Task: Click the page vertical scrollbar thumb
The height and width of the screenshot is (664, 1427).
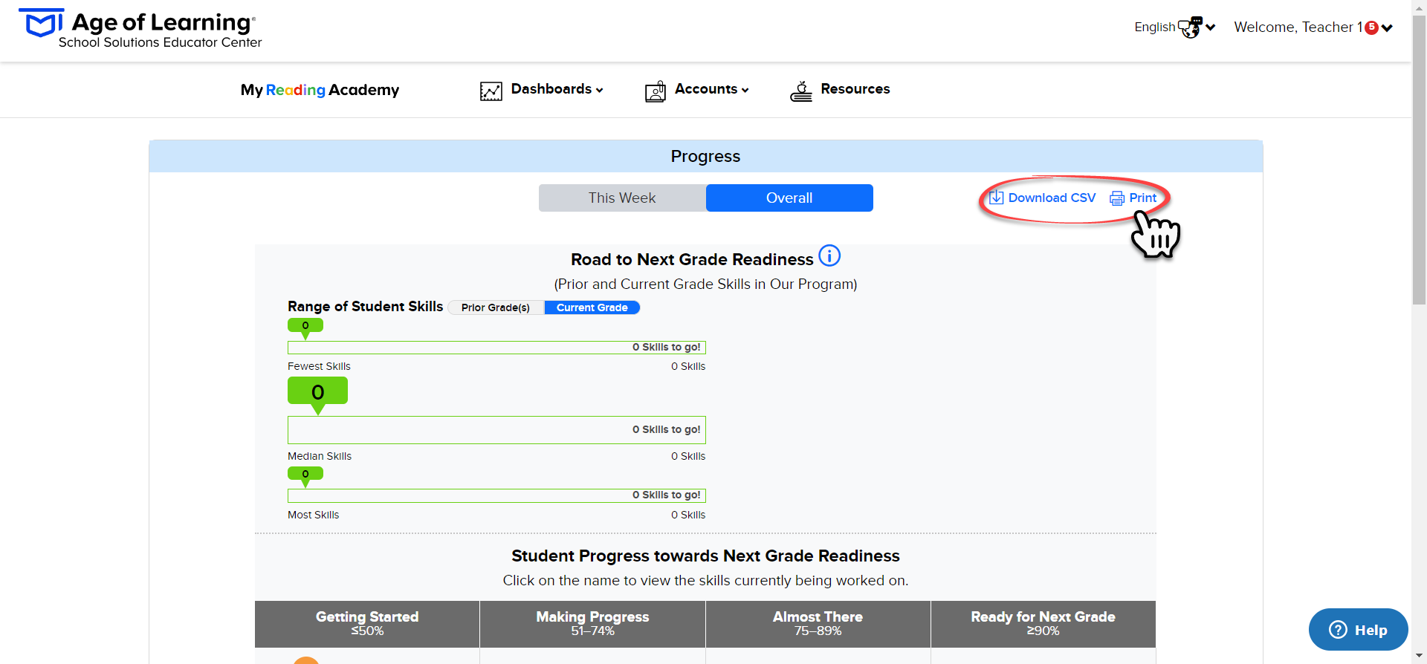Action: [x=1420, y=160]
